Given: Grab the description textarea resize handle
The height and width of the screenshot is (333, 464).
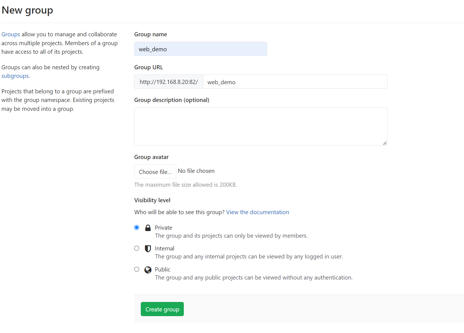Looking at the screenshot, I should [385, 143].
